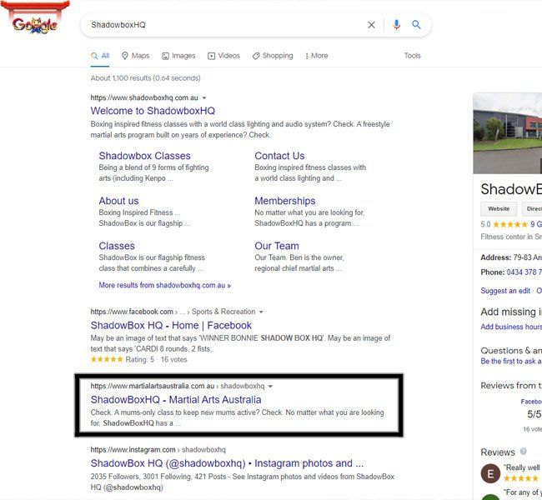542x500 pixels.
Task: Click Suggest an edit link
Action: tap(505, 291)
